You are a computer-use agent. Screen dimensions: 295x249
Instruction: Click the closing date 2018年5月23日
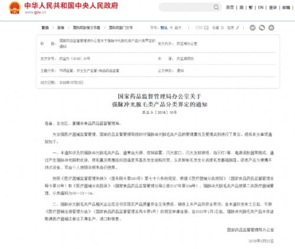click(261, 241)
